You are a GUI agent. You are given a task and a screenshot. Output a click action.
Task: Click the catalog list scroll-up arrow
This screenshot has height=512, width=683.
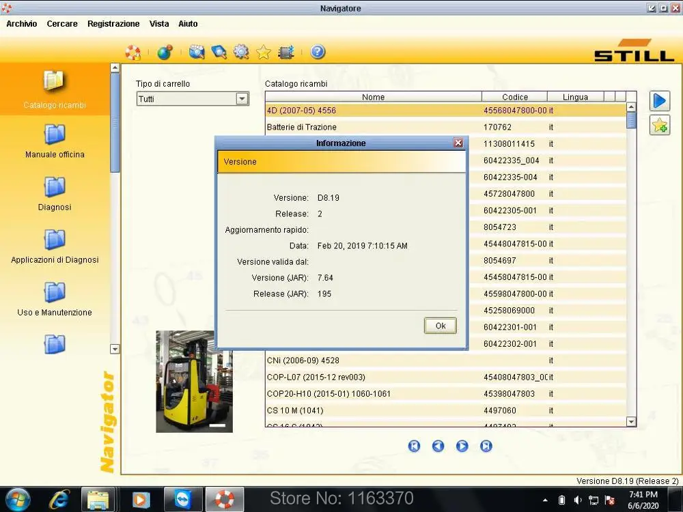[x=631, y=106]
